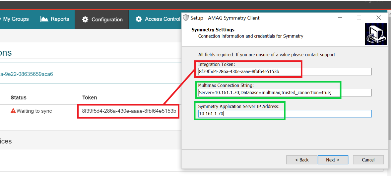Open the link ending in 08635659aca6
This screenshot has height=177, width=391.
point(26,74)
